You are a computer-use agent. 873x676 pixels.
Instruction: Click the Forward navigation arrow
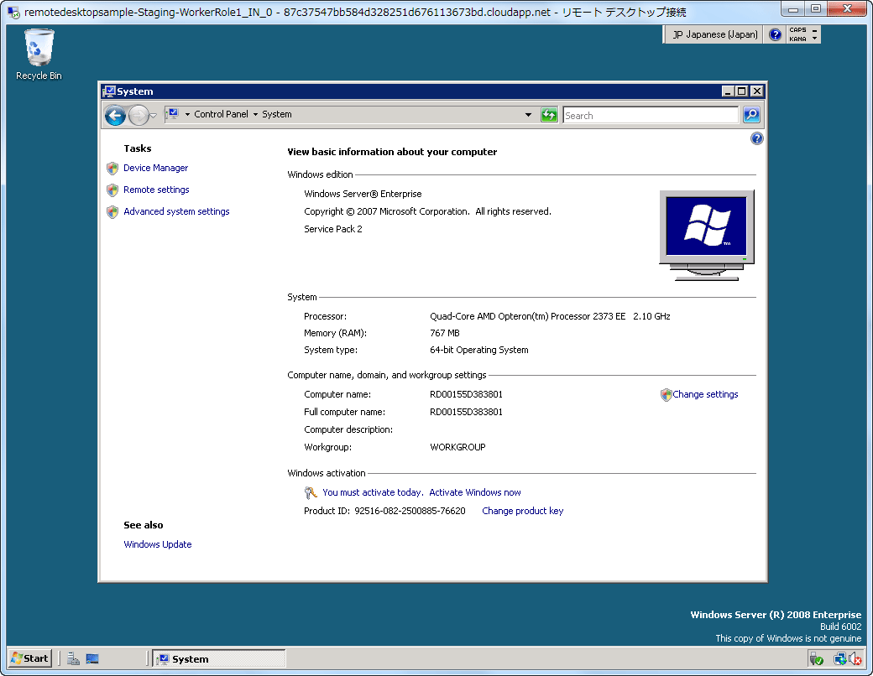pos(139,115)
